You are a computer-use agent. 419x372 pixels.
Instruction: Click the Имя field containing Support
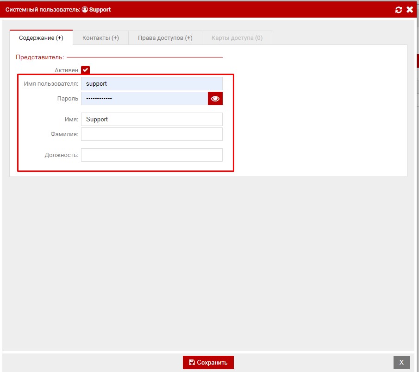tap(151, 120)
